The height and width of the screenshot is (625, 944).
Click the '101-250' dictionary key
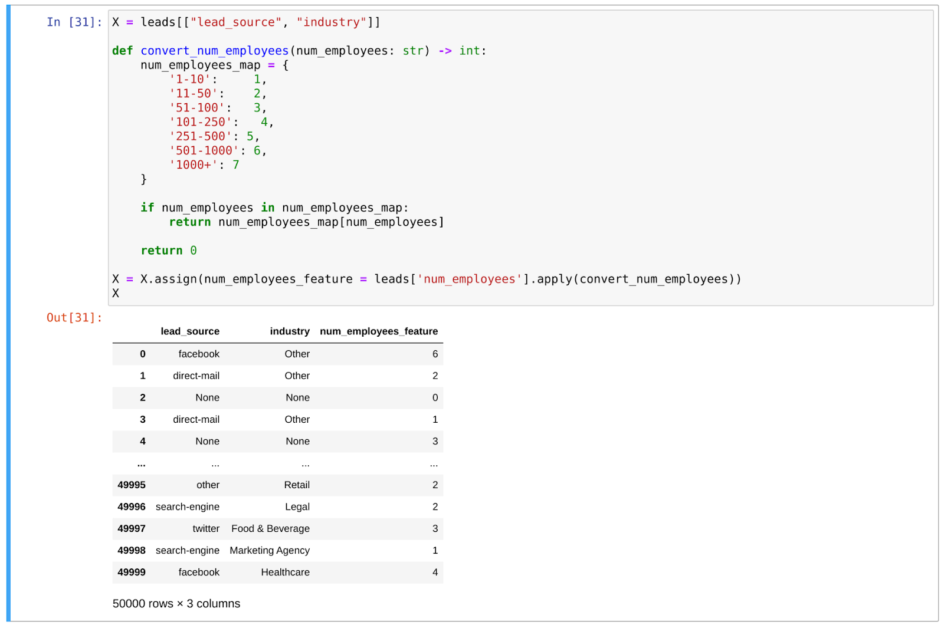click(x=201, y=122)
